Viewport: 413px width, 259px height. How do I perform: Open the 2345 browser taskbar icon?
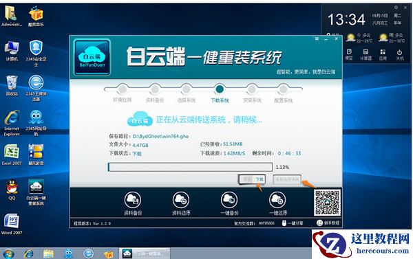89,254
